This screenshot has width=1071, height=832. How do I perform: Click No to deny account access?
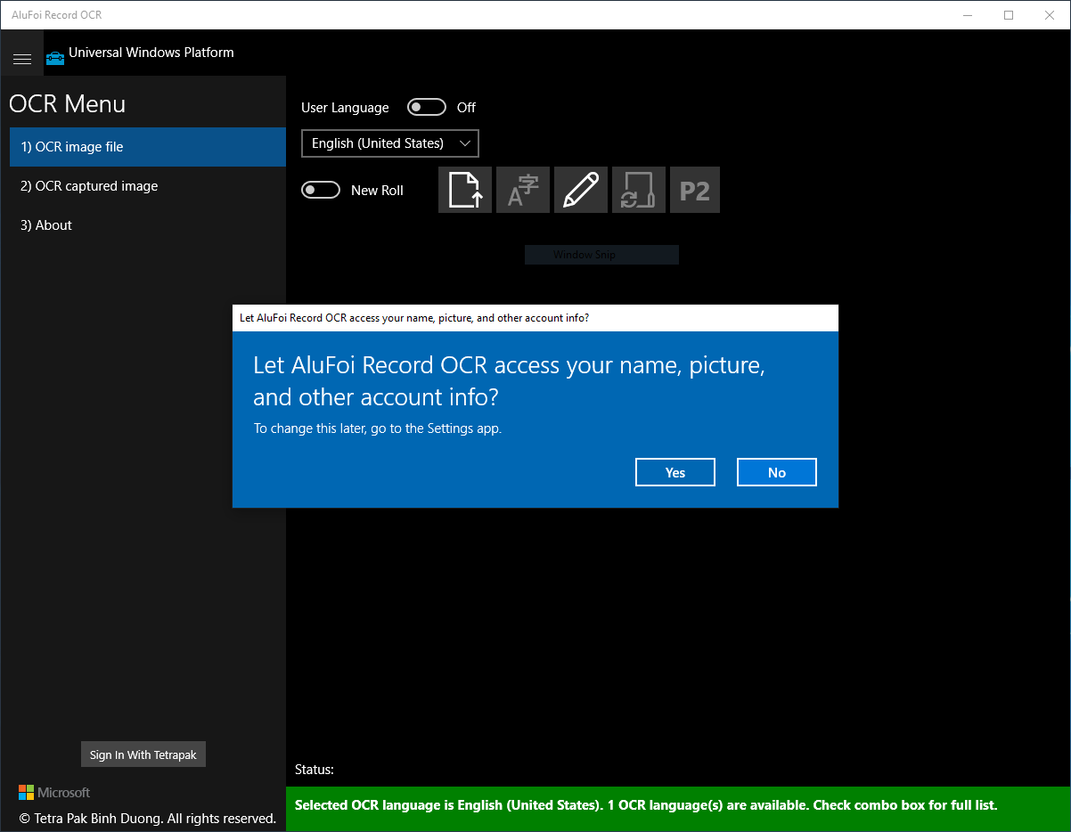click(x=777, y=472)
